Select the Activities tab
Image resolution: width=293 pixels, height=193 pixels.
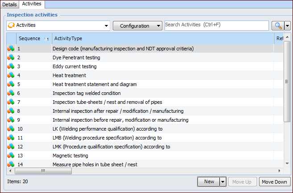[x=32, y=4]
